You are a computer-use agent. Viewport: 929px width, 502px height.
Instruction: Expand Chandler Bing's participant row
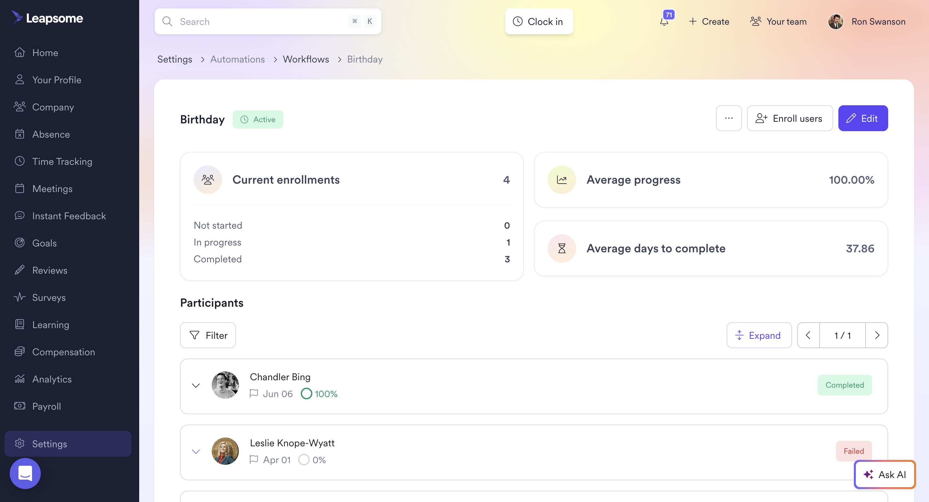point(196,385)
